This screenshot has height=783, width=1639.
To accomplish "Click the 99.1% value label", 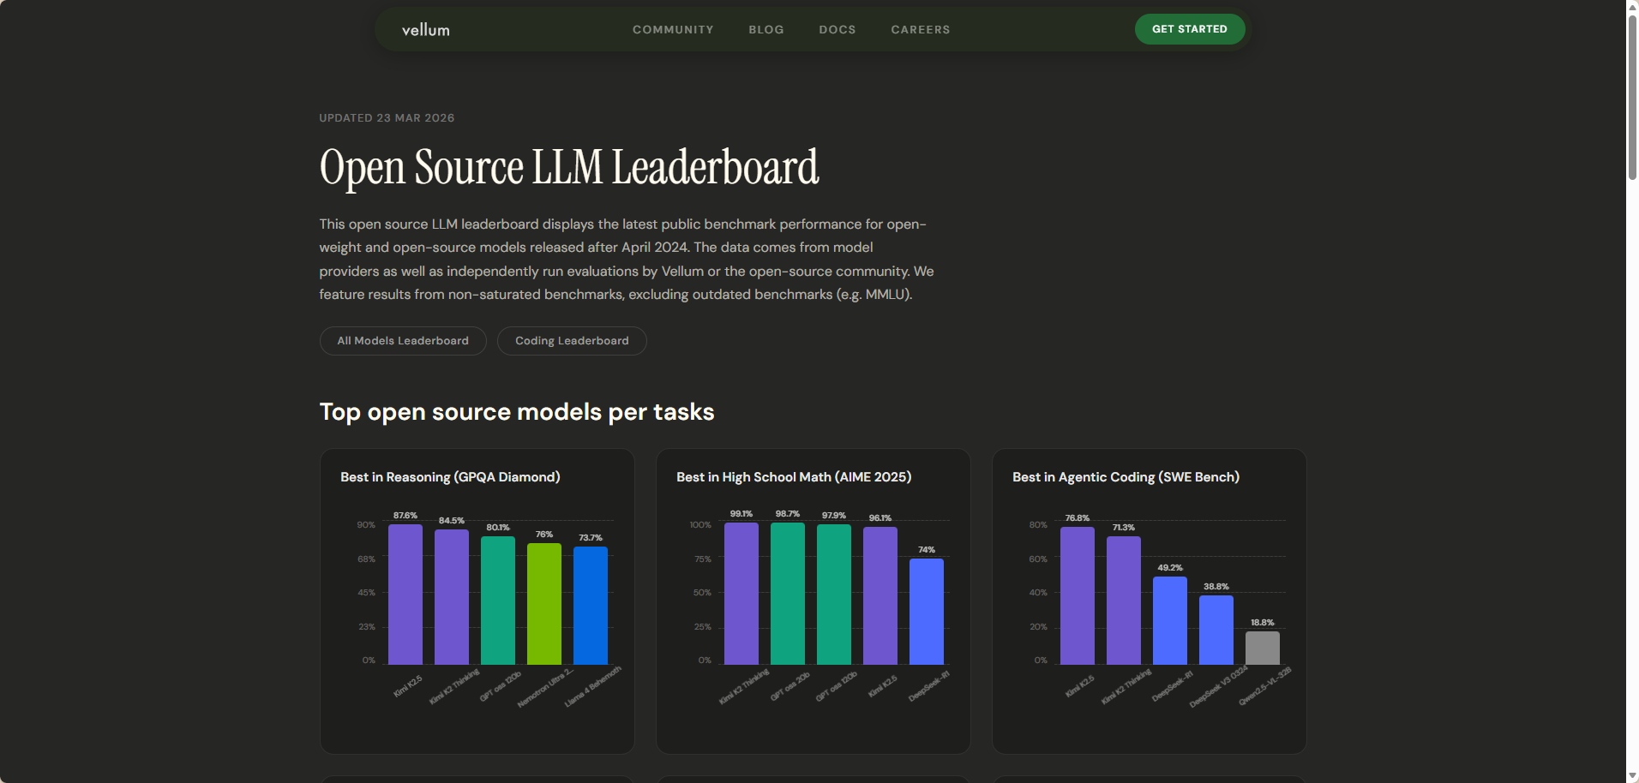I will pyautogui.click(x=741, y=514).
